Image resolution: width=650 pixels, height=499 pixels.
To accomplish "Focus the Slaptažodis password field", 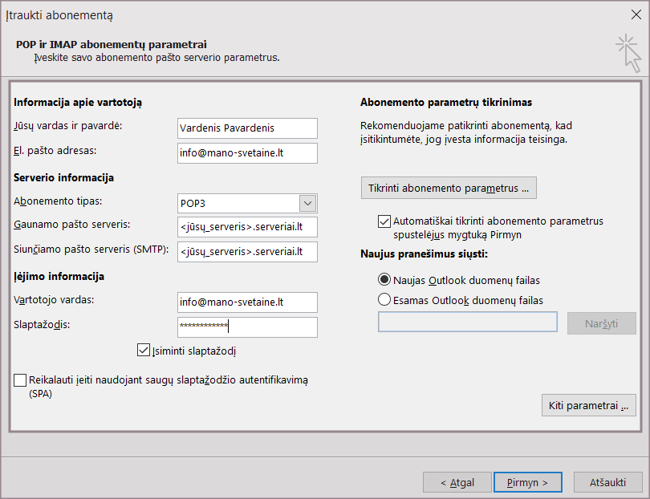I will [247, 327].
